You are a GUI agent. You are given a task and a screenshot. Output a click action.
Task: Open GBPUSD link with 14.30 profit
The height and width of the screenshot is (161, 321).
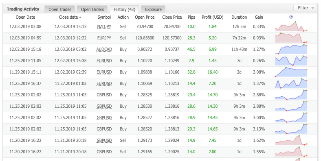[x=104, y=106]
